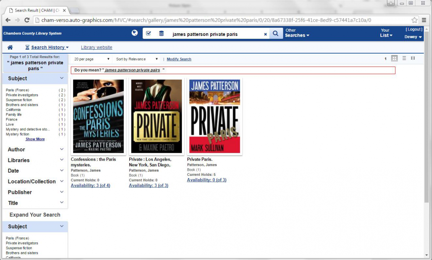Screen dimensions: 432x260
Task: Open availability for Private: Los Angeles, New York
Action: point(149,186)
